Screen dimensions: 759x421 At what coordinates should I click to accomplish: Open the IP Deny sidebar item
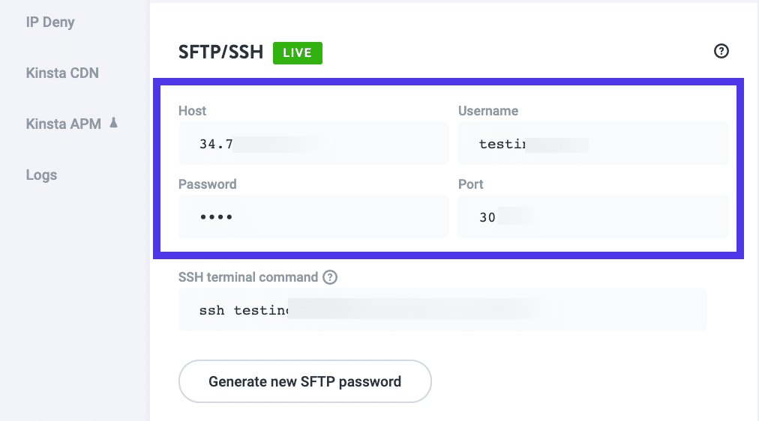[50, 22]
